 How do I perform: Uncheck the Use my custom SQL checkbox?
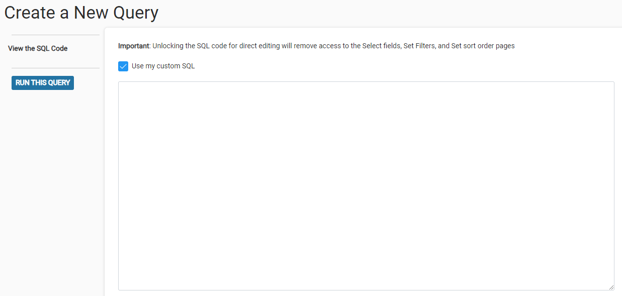point(123,66)
